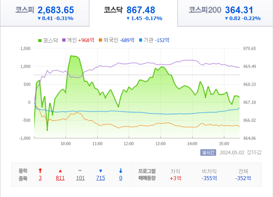Switch to the 코스피 tab

[x=45, y=13]
